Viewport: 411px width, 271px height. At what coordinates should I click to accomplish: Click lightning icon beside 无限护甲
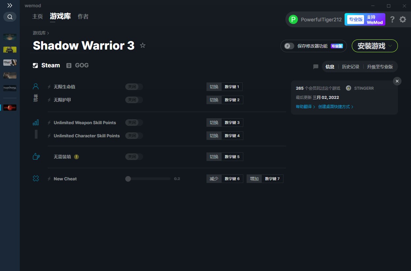[49, 100]
